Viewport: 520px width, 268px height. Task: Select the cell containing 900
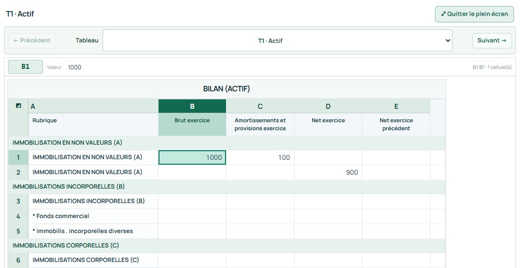point(328,172)
